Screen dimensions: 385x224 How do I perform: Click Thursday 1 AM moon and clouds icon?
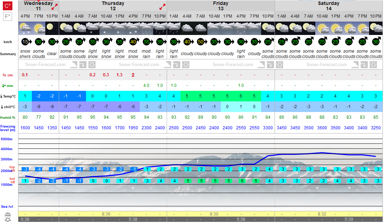(x=66, y=28)
